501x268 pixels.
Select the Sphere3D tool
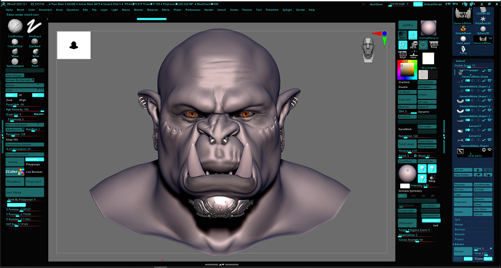(483, 29)
